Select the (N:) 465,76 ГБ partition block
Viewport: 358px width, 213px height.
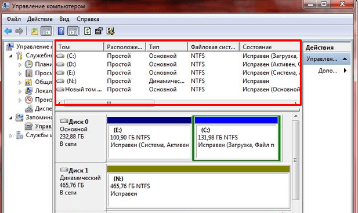198,187
